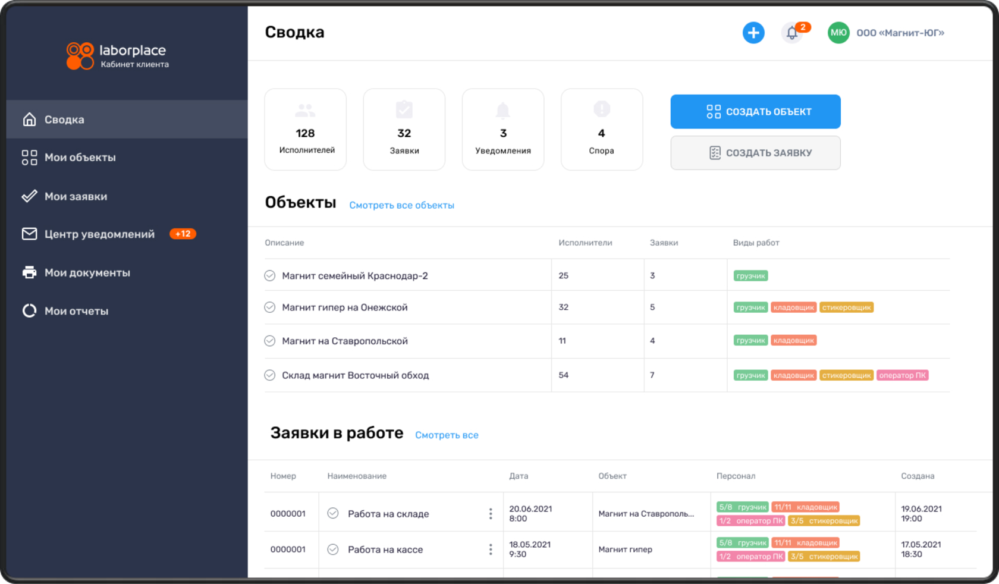This screenshot has height=584, width=999.
Task: Click стикеровщик tag in Магнит гипер на Онежской row
Action: [847, 307]
